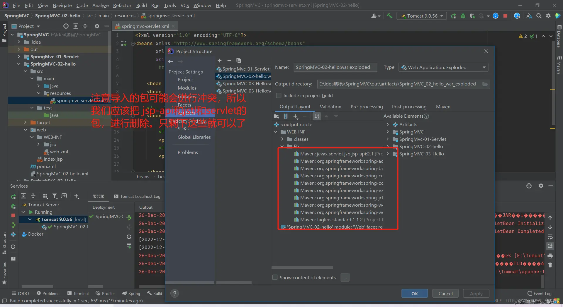Expand the target folder in project tree

click(25, 122)
